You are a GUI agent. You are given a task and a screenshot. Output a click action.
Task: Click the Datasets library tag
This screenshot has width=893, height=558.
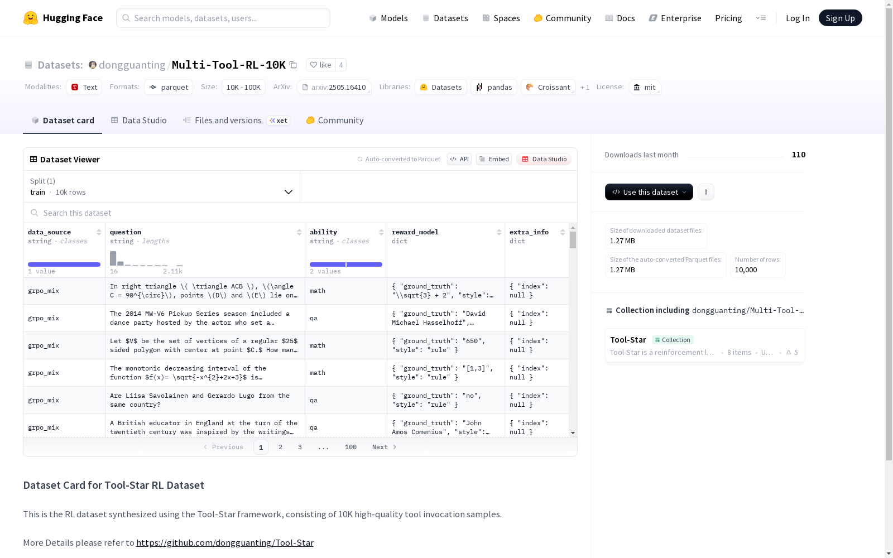pyautogui.click(x=441, y=87)
